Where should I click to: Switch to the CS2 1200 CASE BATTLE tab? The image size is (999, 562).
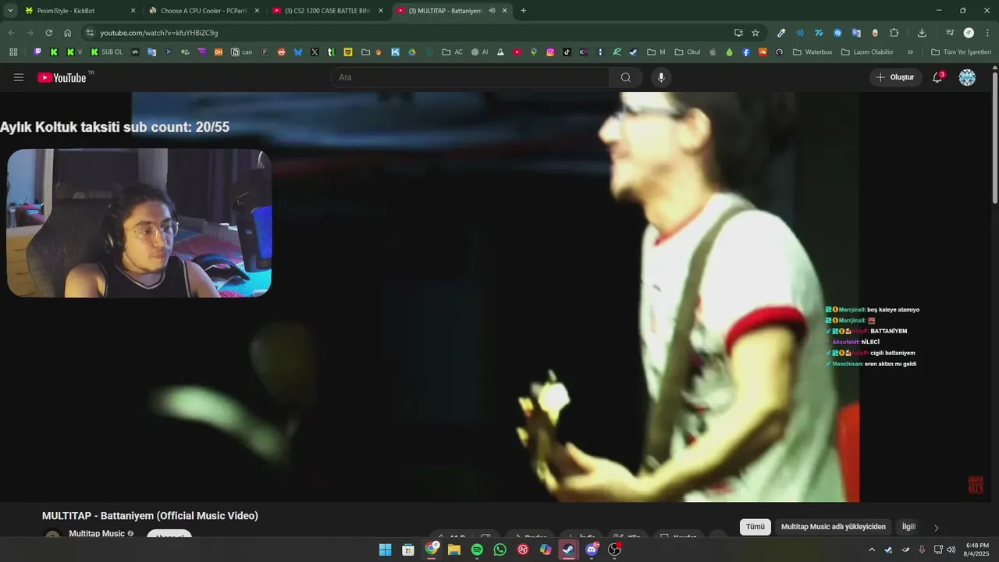[328, 11]
